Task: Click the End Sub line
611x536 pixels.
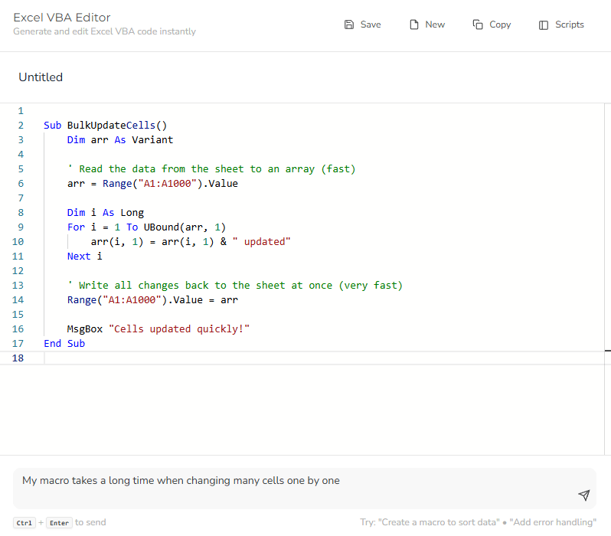Action: [x=64, y=344]
